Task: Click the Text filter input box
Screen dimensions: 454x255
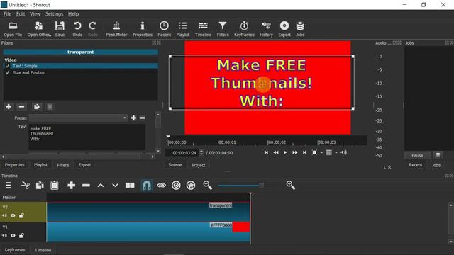Action: point(87,137)
